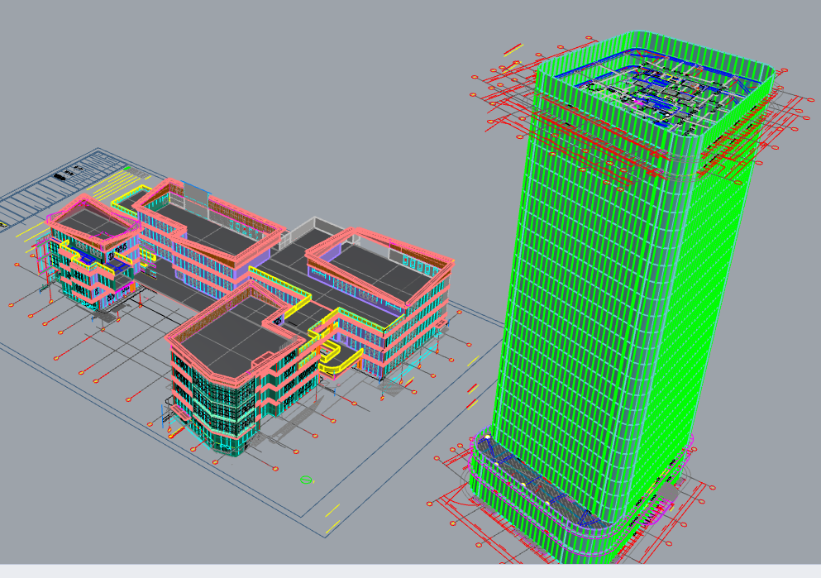Viewport: 821px width, 578px height.
Task: Select the blue entrance canopy at tower base
Action: pos(529,488)
